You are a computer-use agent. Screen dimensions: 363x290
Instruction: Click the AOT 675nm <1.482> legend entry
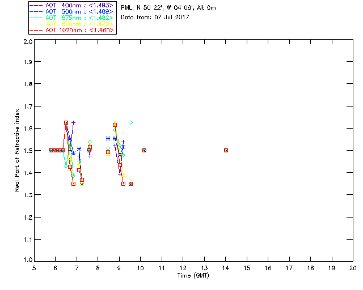click(71, 18)
